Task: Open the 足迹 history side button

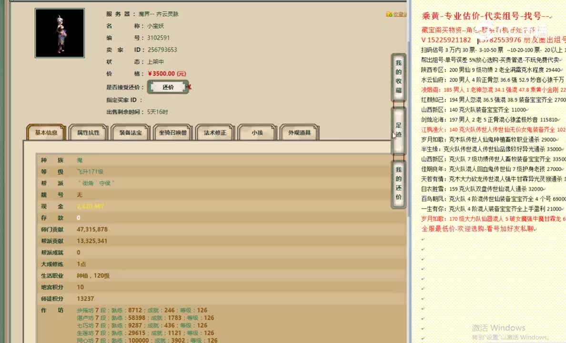Action: click(398, 130)
